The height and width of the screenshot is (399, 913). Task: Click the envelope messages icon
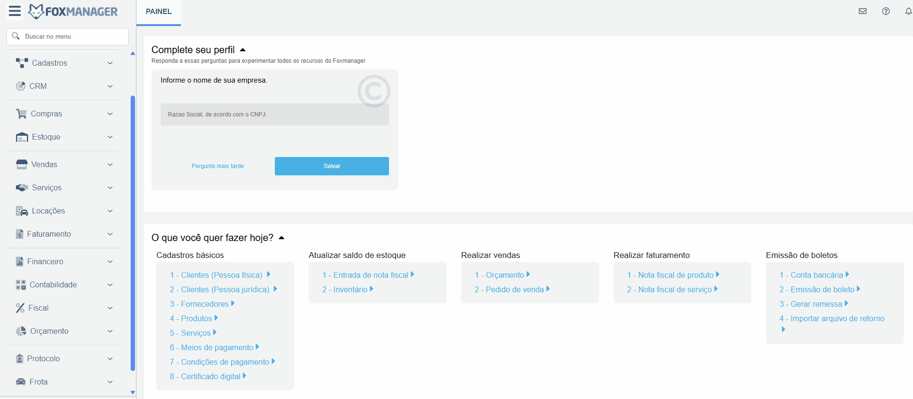click(x=863, y=11)
